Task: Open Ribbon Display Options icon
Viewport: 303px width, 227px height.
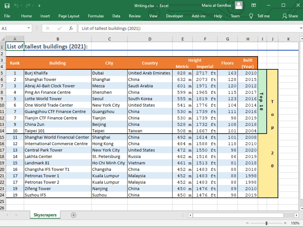Action: pos(254,5)
